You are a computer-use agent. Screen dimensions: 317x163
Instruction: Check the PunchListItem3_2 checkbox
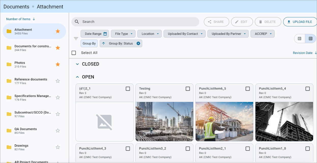pyautogui.click(x=188, y=149)
